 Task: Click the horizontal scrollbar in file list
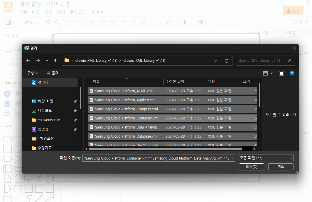click(166, 149)
